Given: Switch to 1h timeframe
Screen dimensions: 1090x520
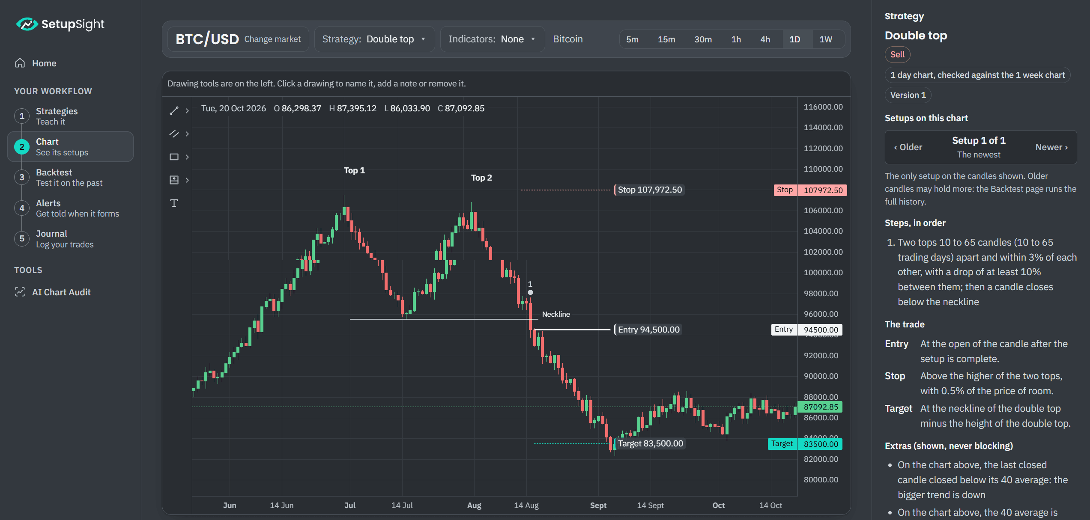Looking at the screenshot, I should click(736, 39).
